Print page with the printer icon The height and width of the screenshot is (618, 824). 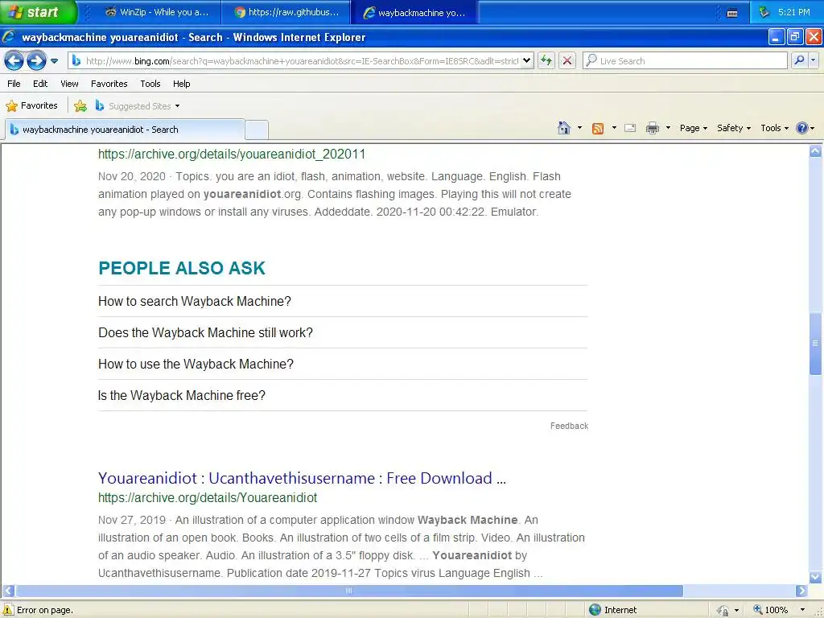click(x=652, y=128)
